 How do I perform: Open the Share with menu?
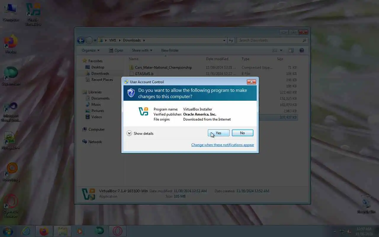(142, 50)
